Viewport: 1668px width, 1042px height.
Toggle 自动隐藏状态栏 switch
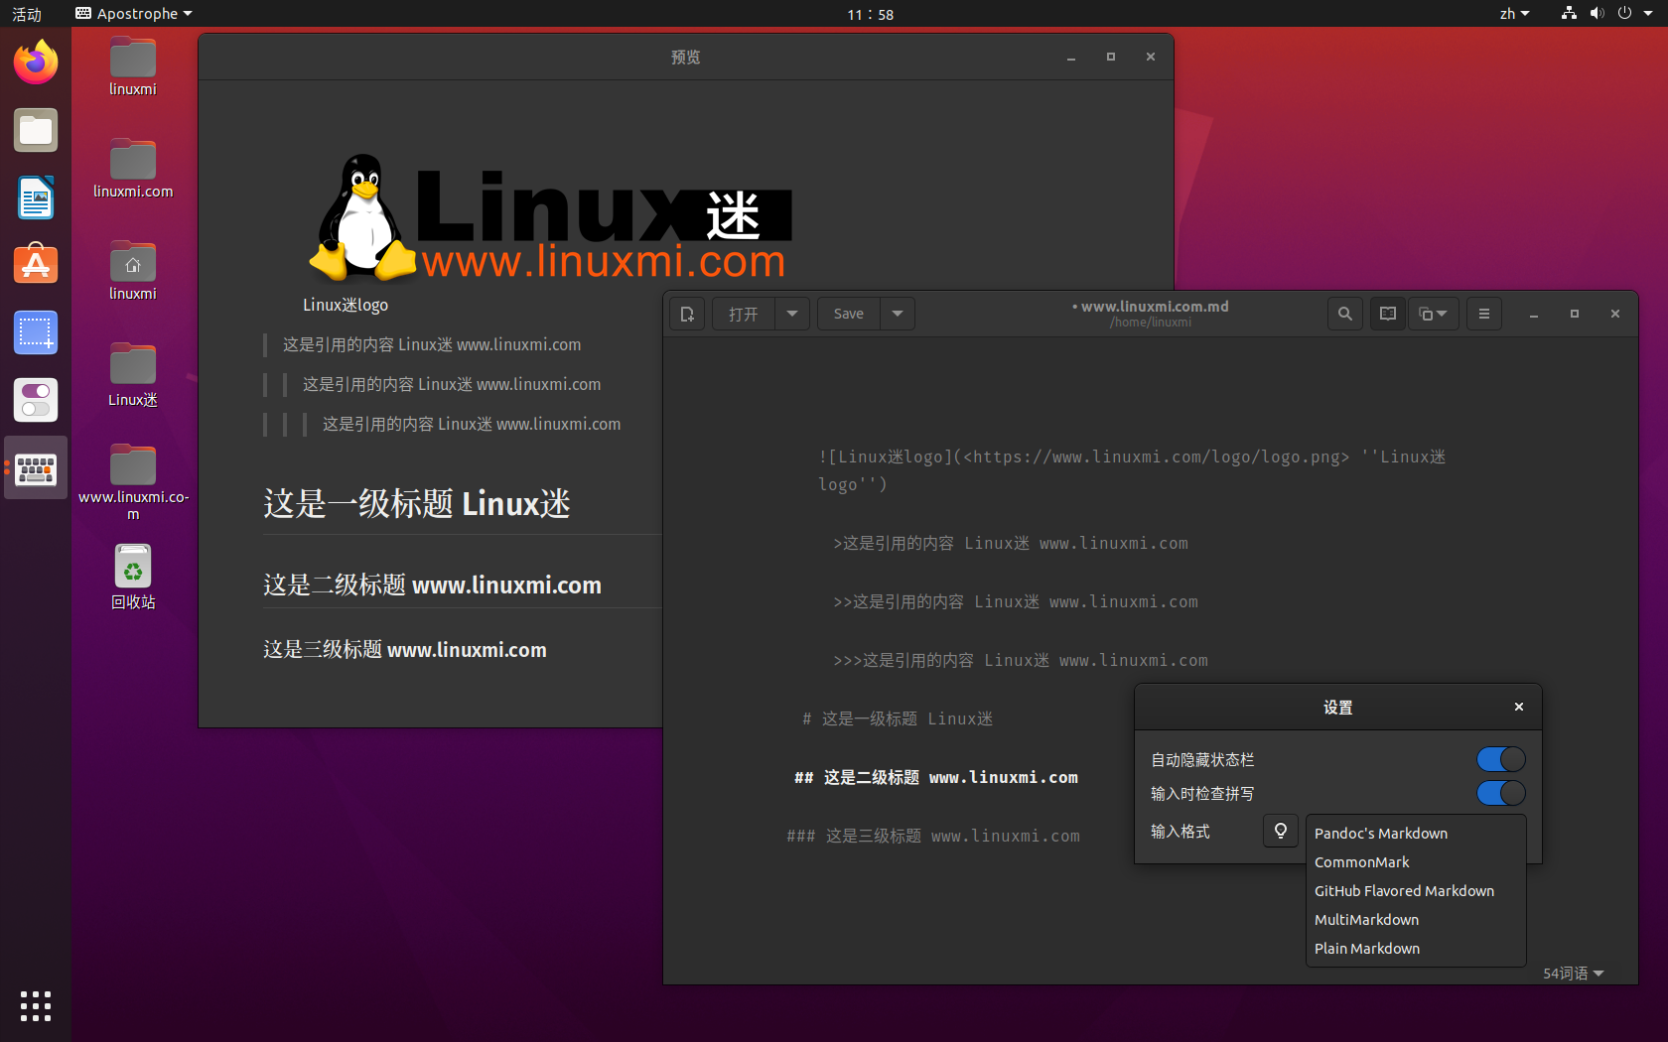coord(1501,759)
